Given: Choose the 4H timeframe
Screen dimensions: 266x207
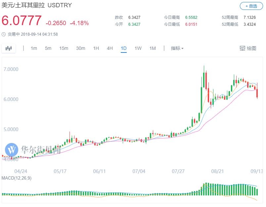Looking at the screenshot, I should point(110,48).
